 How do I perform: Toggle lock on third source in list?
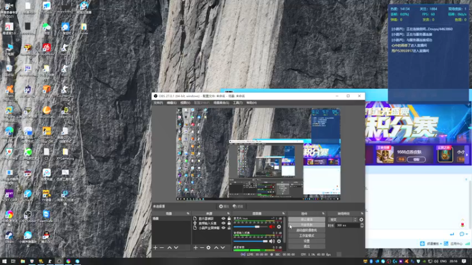[x=229, y=228]
